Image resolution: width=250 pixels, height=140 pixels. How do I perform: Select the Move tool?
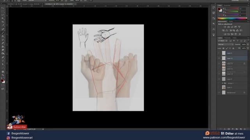click(x=3, y=8)
